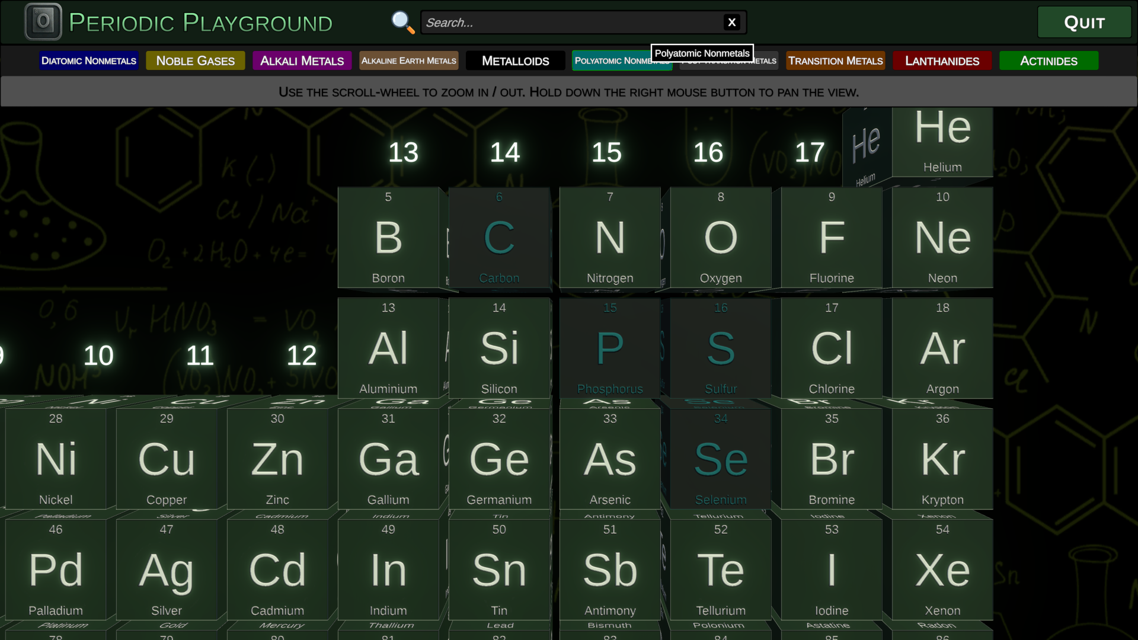1138x640 pixels.
Task: Select the Copper element cube
Action: pos(167,459)
